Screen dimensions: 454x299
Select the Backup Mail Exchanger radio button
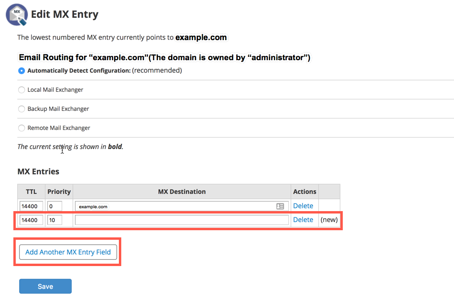coord(21,109)
